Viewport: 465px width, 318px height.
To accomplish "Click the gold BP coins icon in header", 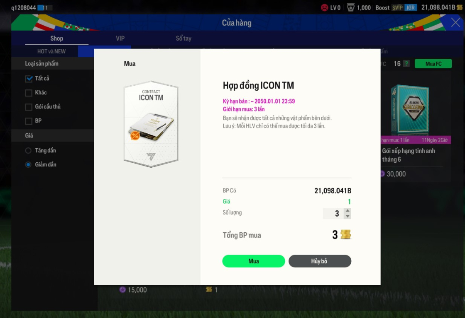I will pyautogui.click(x=460, y=7).
